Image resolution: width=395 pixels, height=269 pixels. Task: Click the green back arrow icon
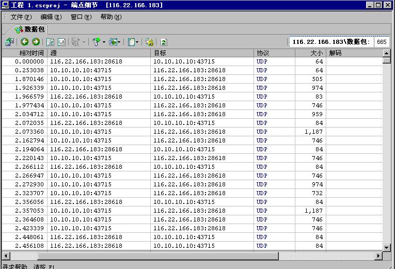click(25, 42)
